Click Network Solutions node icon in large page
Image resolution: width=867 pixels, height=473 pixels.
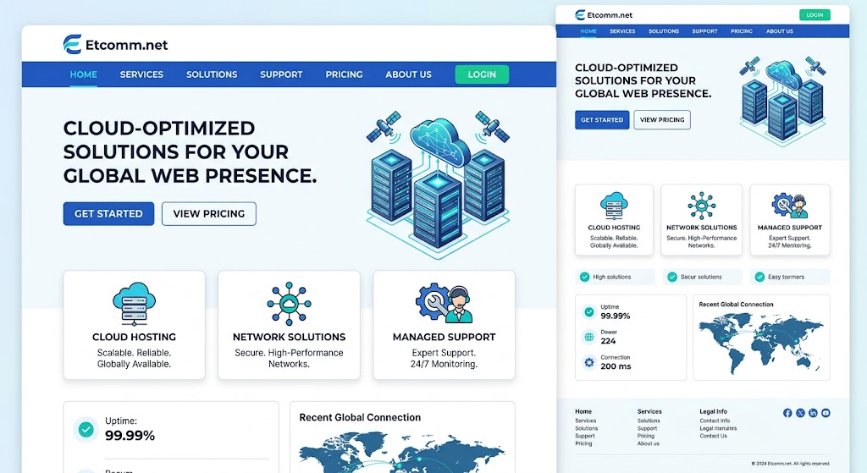(x=290, y=304)
